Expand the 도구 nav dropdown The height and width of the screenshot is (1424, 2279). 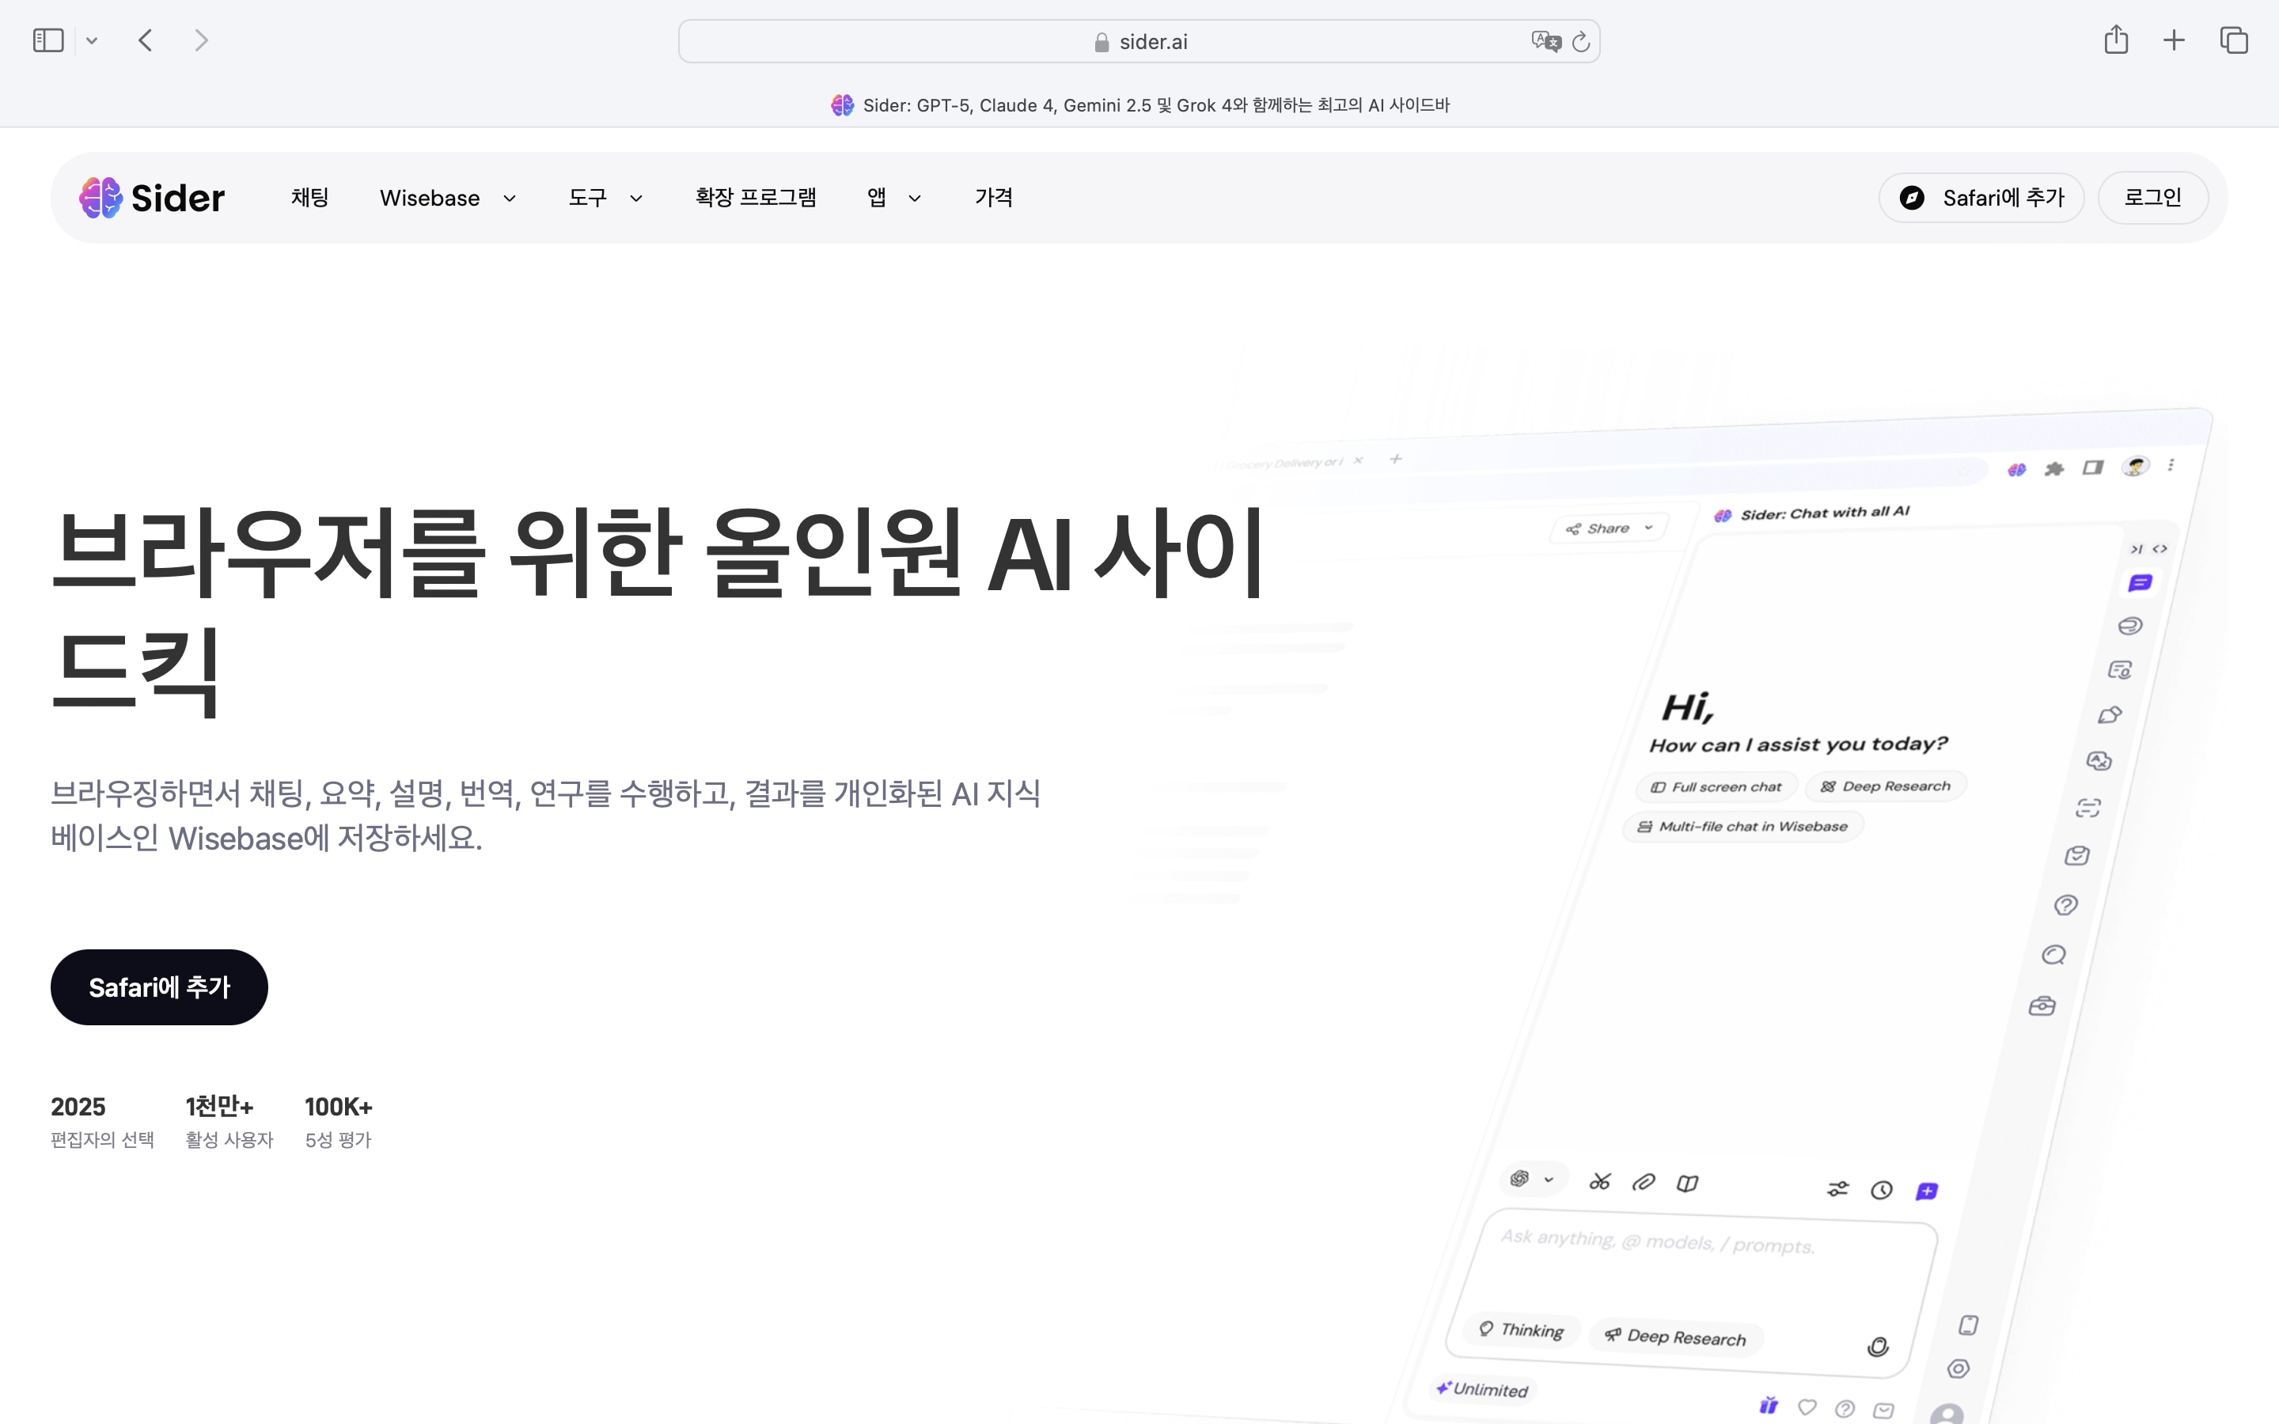(x=605, y=198)
